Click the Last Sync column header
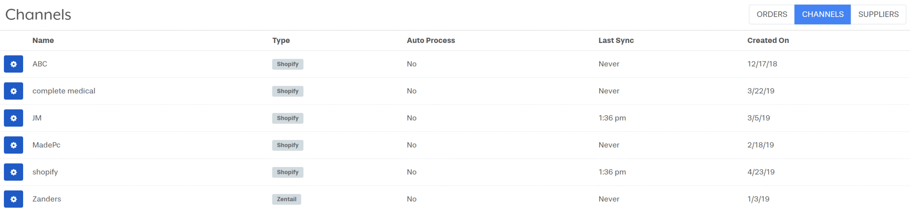 pyautogui.click(x=616, y=40)
